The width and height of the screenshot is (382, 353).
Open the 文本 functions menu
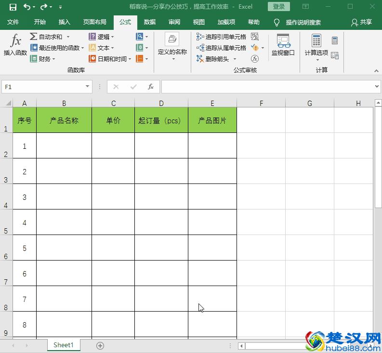point(101,48)
